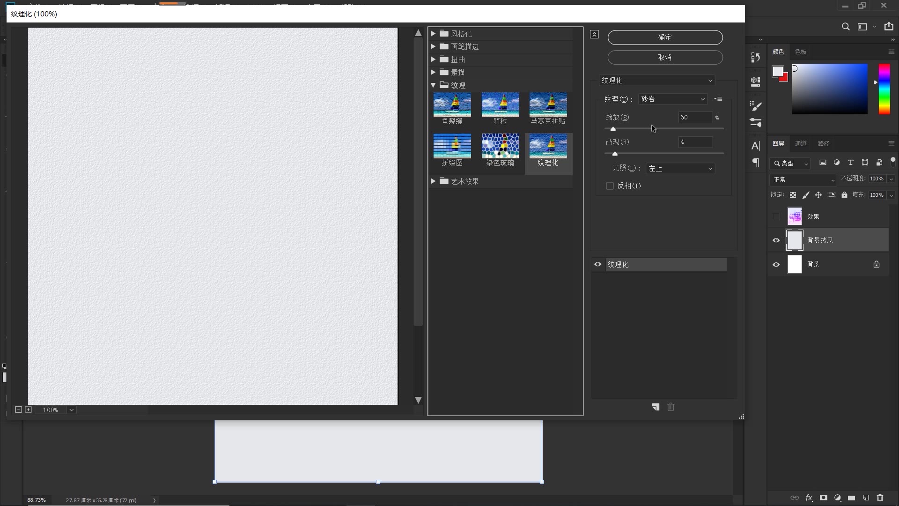899x506 pixels.
Task: Expand the 艺术效果 filter folder
Action: 433,181
